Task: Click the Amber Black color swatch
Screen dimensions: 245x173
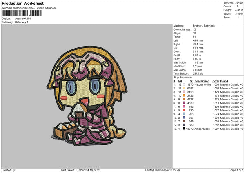Action: point(184,129)
